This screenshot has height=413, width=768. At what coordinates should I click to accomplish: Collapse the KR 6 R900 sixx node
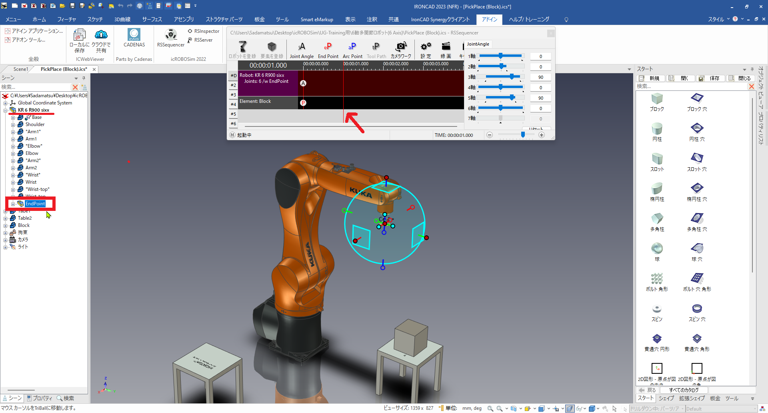point(6,110)
